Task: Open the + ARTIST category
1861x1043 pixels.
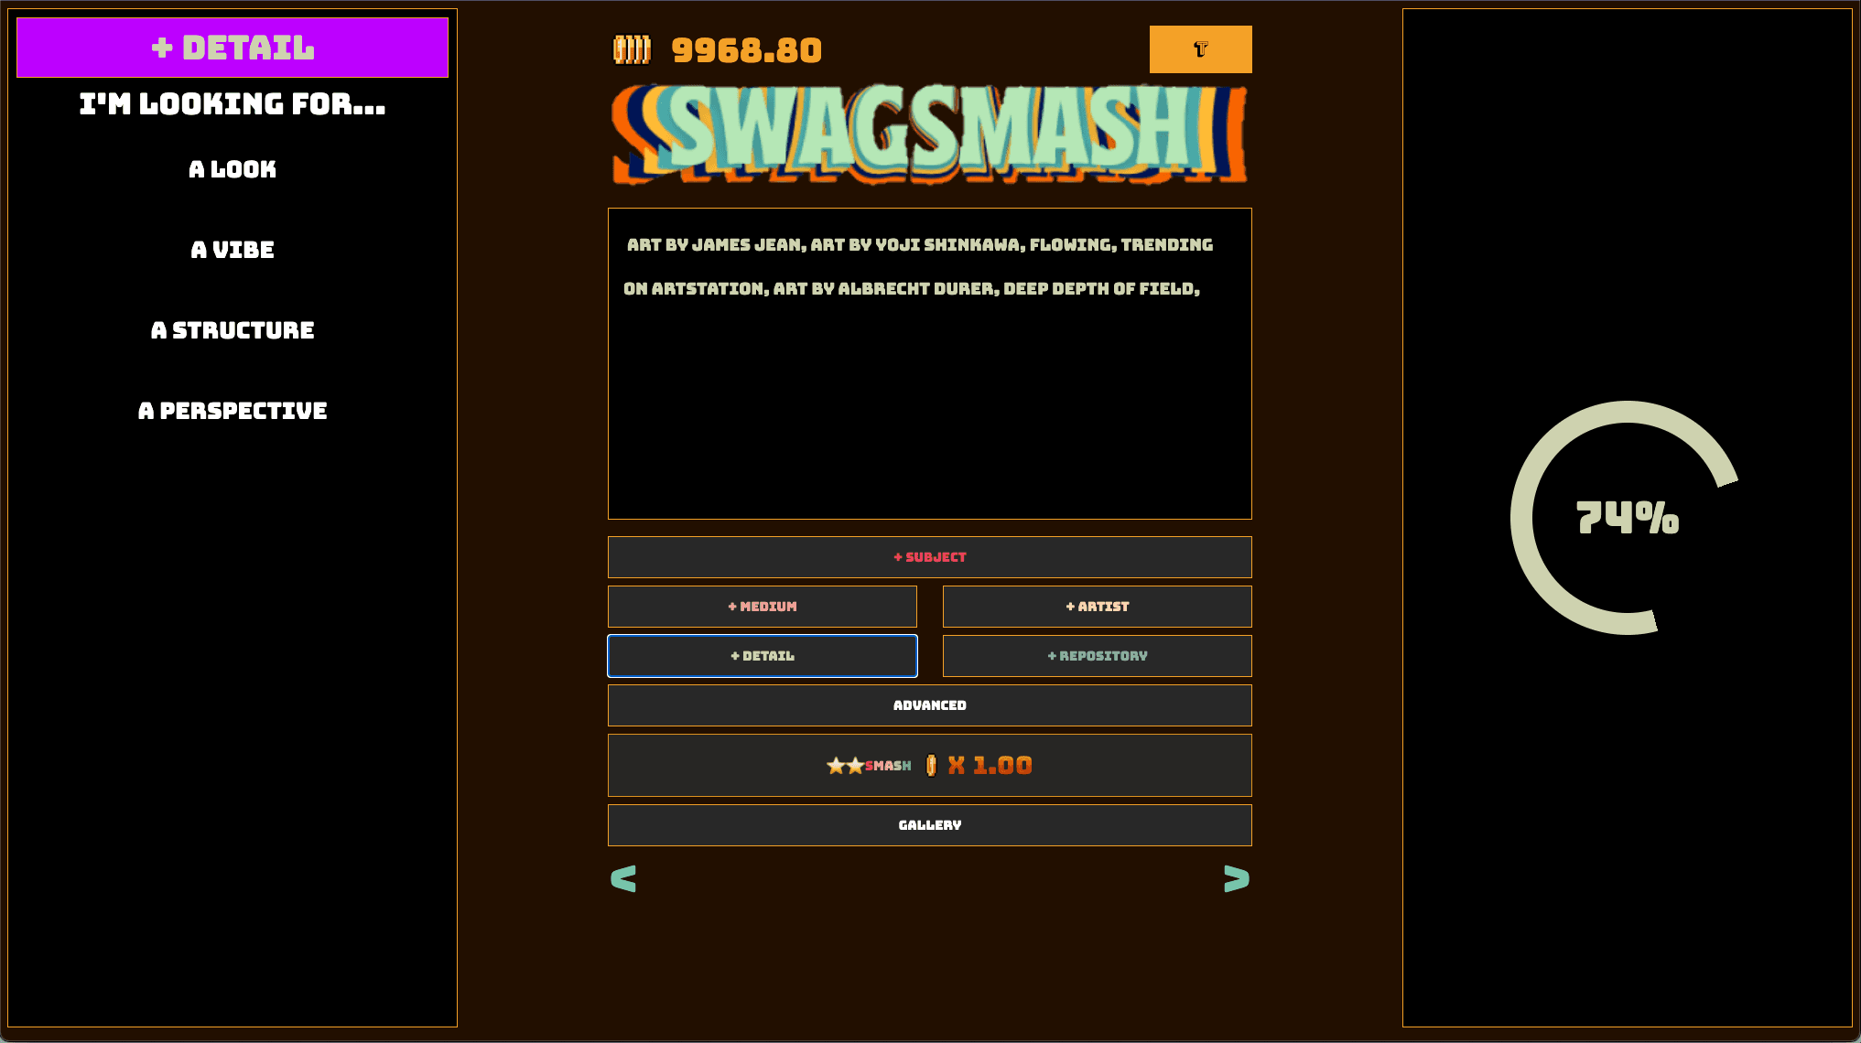Action: pos(1097,606)
